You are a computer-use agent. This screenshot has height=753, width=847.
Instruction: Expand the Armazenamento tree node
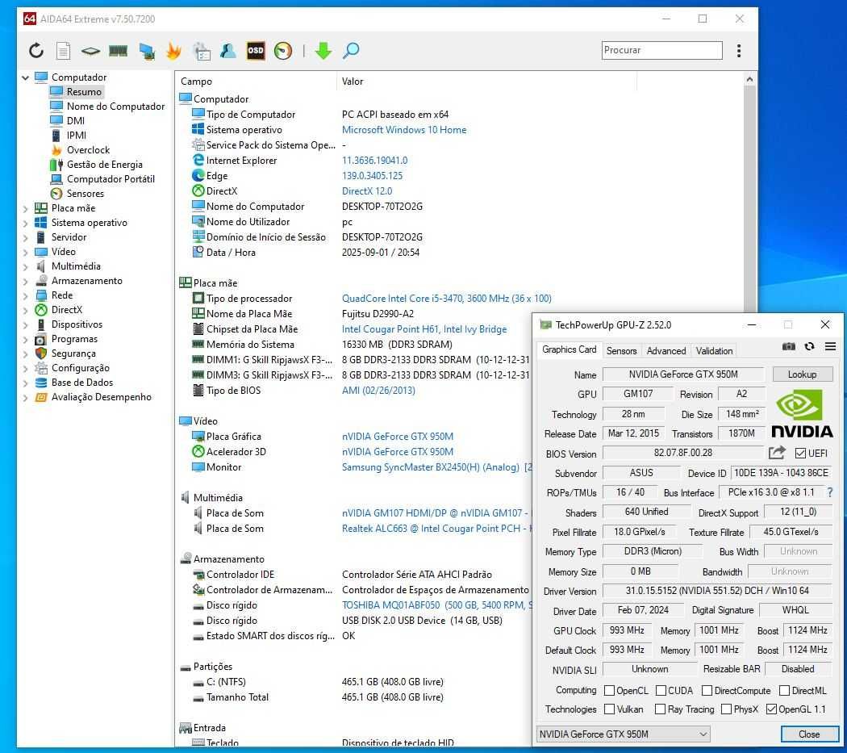25,281
